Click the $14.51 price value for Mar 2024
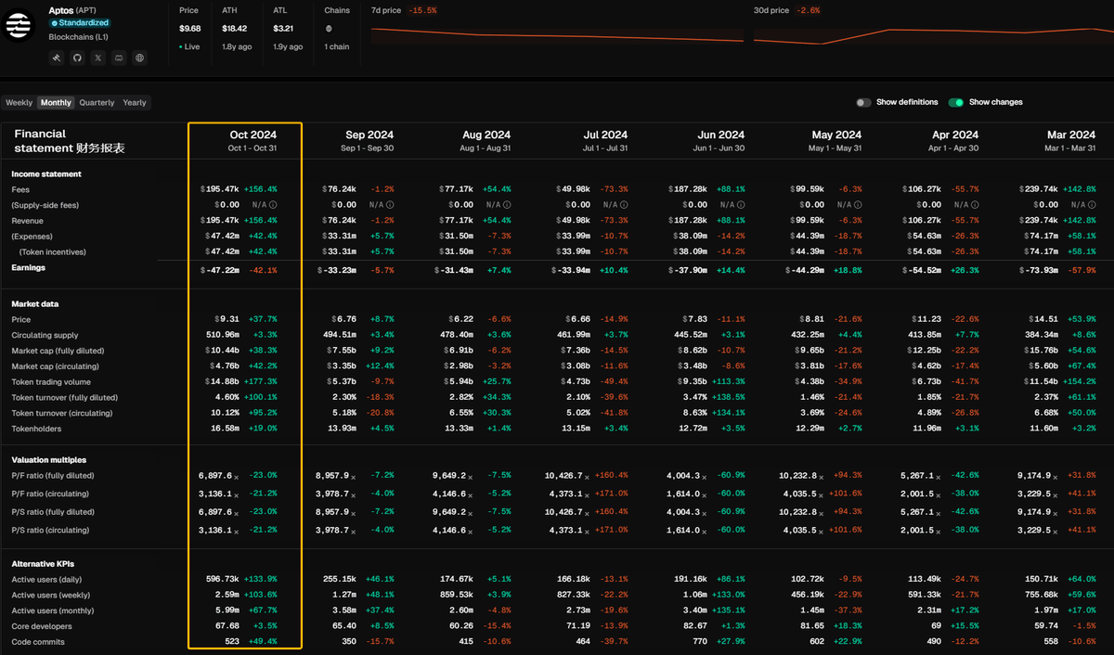 [1043, 319]
